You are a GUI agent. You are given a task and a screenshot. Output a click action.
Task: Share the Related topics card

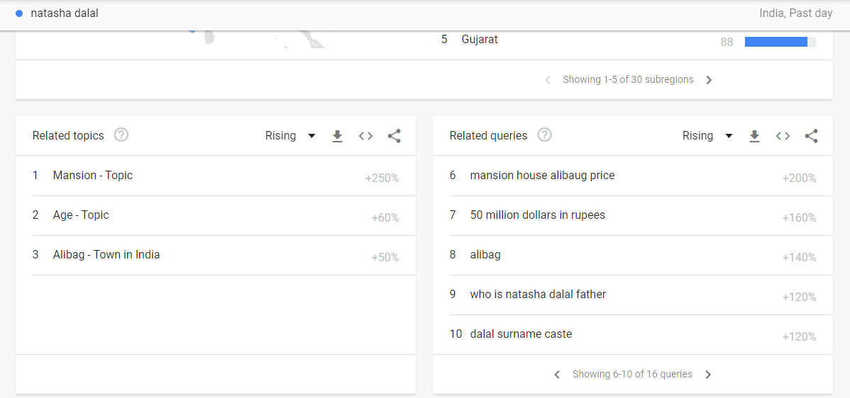point(394,136)
